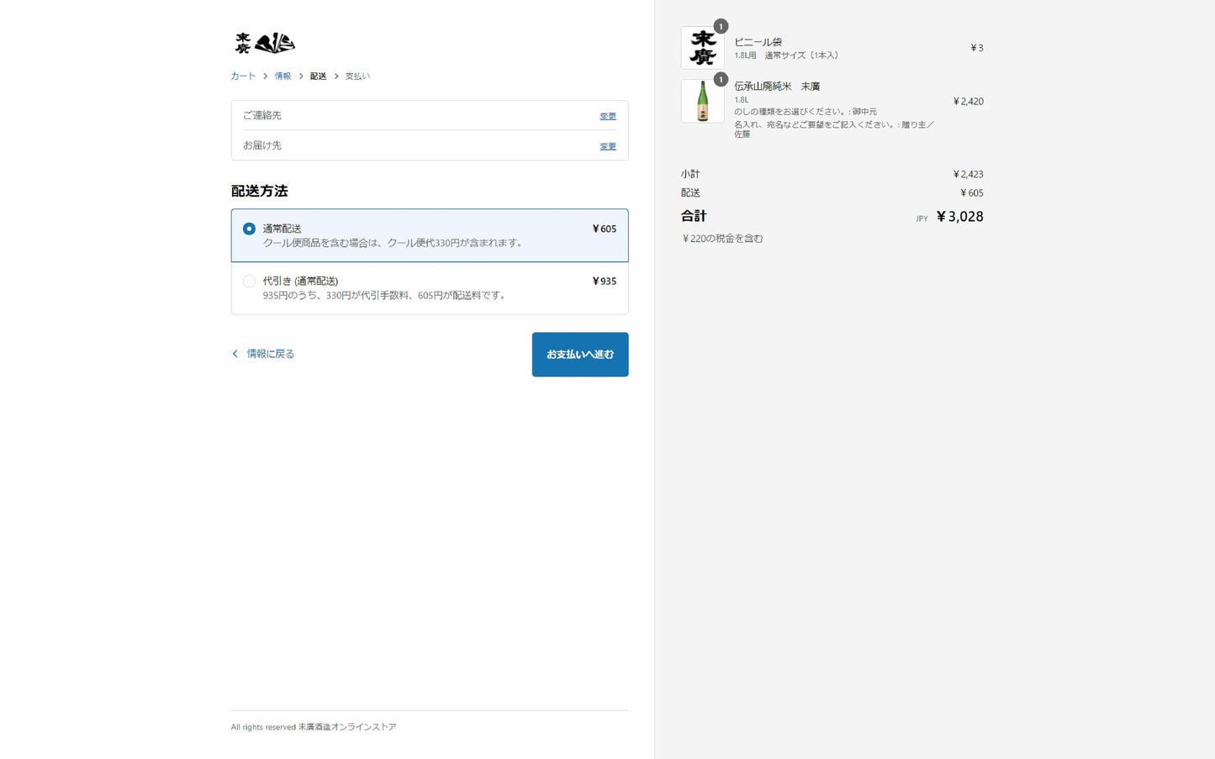Return via 情報に戻る link text

pyautogui.click(x=270, y=354)
